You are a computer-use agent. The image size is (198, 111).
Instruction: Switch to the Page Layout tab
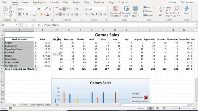(x=39, y=2)
